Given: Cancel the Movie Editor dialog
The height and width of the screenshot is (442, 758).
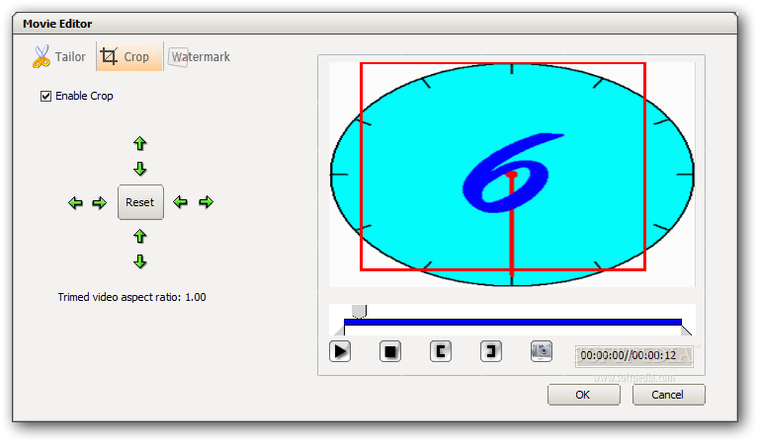Looking at the screenshot, I should [x=668, y=395].
